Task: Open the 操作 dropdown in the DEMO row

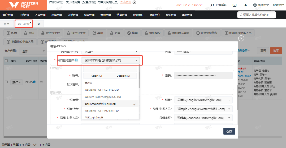Action: (x=16, y=82)
